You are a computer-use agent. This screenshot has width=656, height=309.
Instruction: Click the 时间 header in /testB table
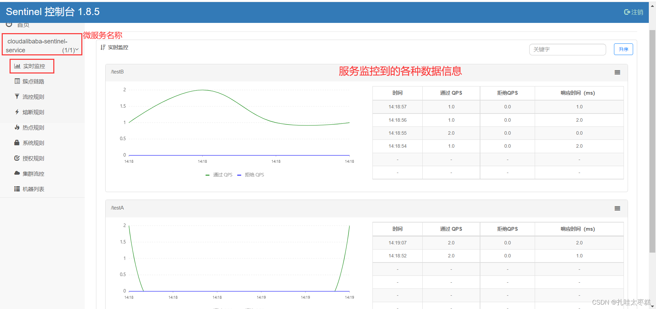[397, 93]
